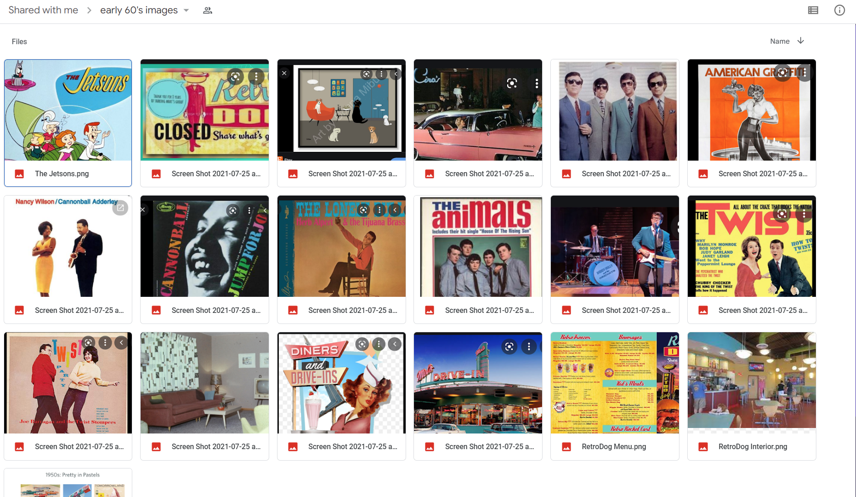
Task: Open the view details info panel
Action: point(839,10)
